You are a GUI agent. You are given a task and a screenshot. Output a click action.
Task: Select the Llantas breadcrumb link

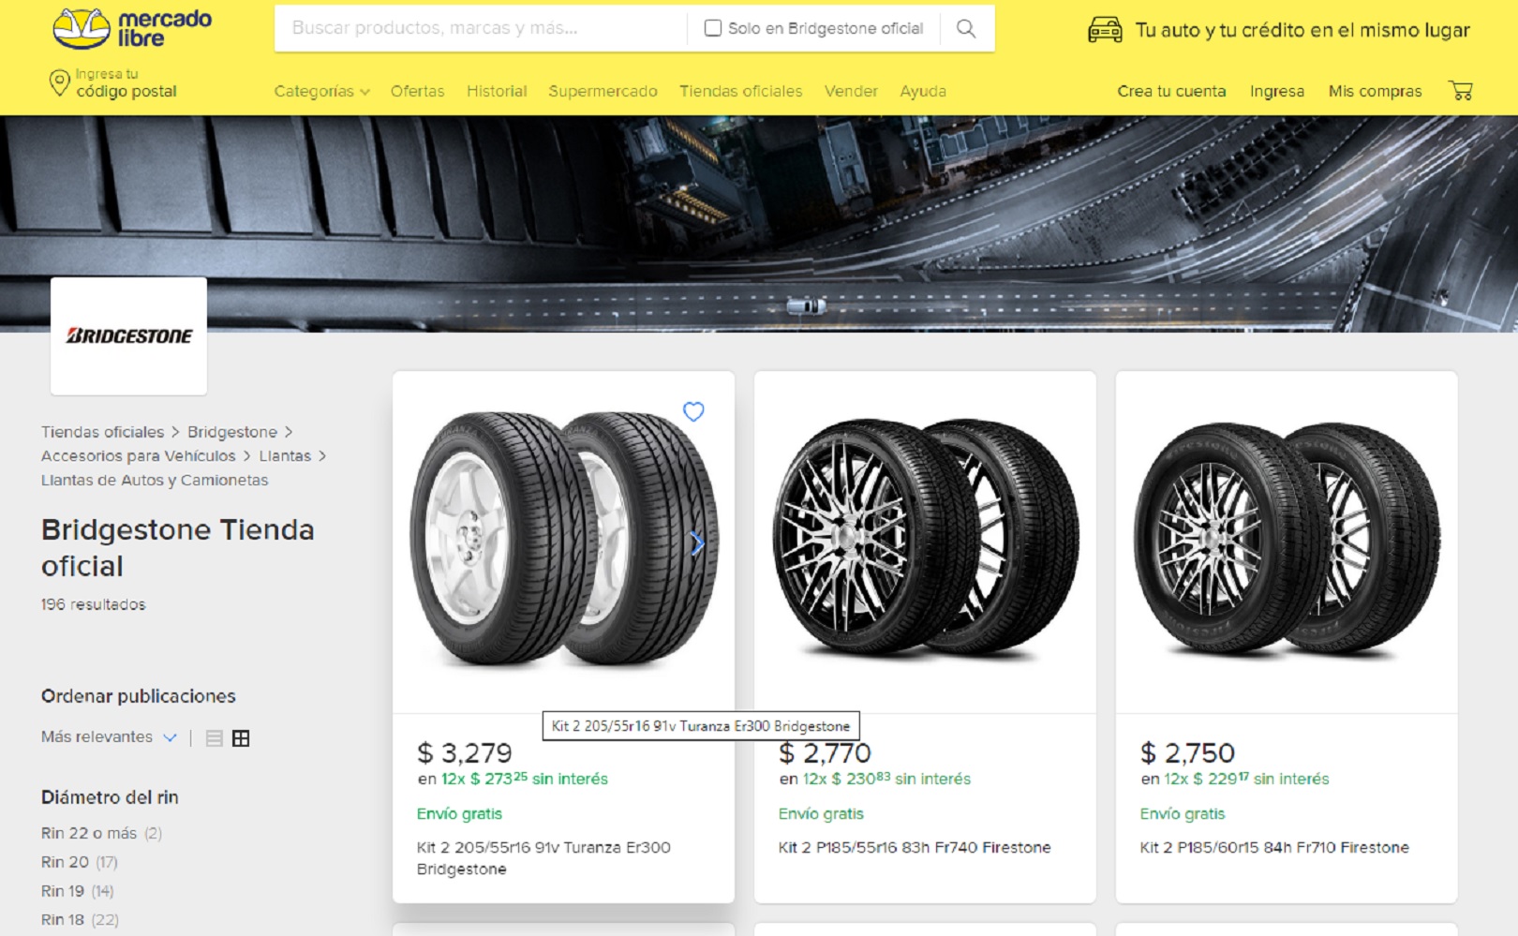[x=285, y=456]
